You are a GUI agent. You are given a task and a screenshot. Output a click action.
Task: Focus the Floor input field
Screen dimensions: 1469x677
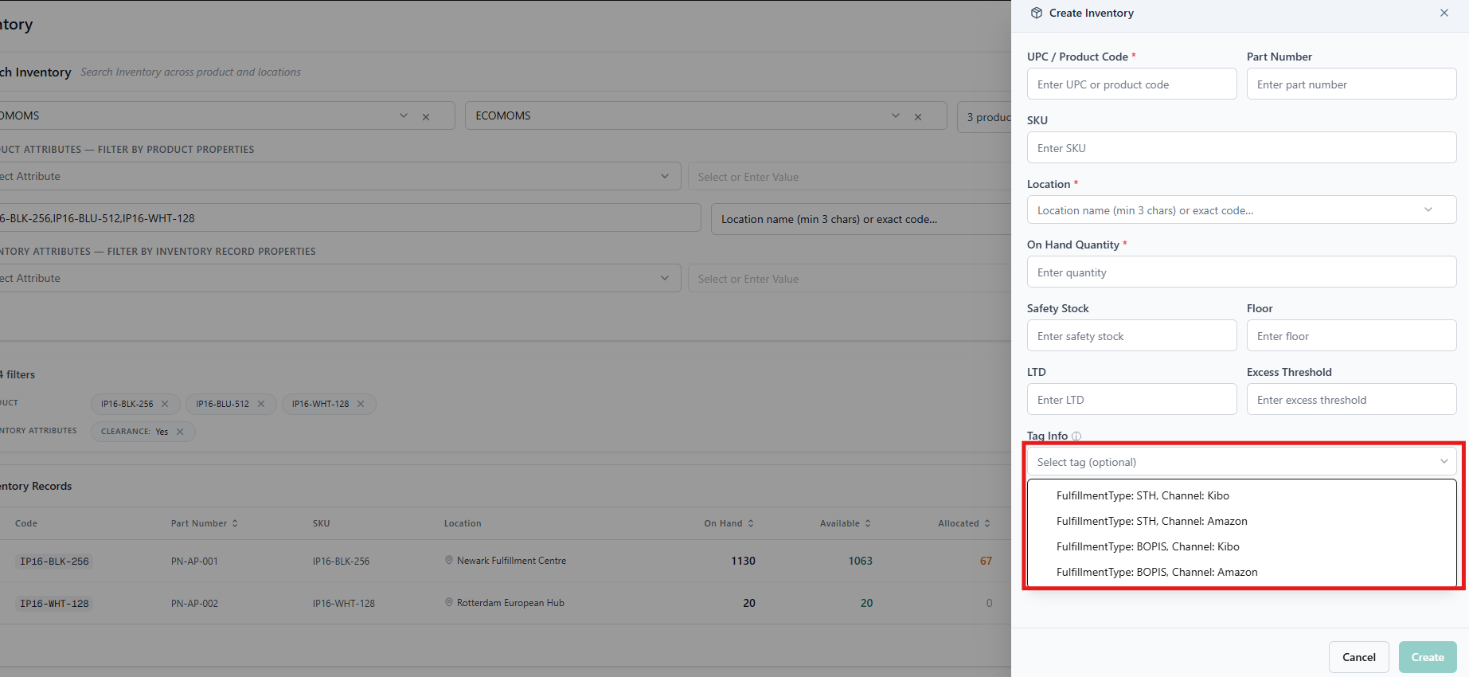[x=1351, y=335]
